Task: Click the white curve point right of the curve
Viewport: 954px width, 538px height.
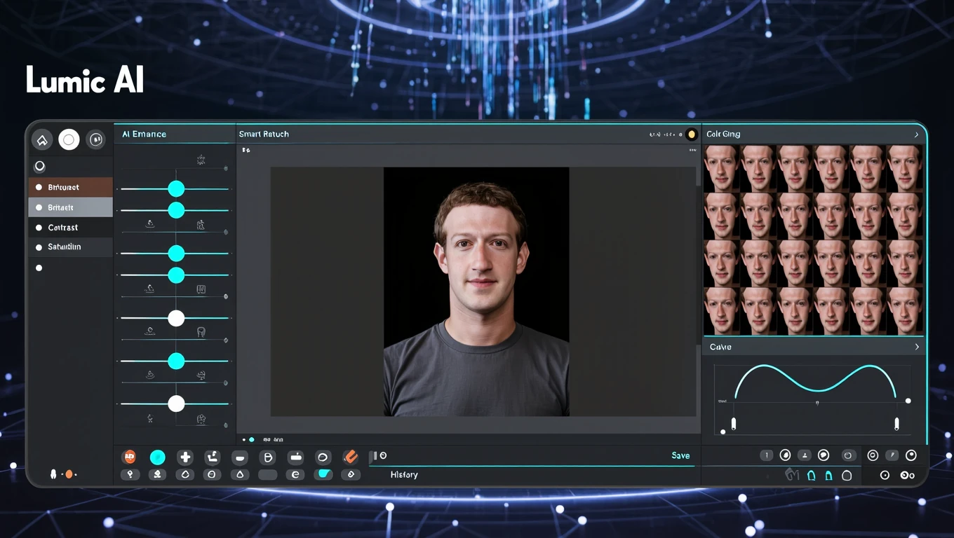Action: [x=908, y=401]
